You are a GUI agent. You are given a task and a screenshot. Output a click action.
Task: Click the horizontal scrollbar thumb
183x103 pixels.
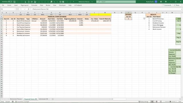120,99
